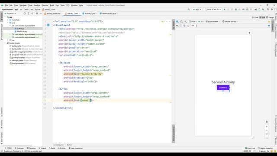The width and height of the screenshot is (277, 156).
Task: Switch editor to Split view mode
Action: 262,17
